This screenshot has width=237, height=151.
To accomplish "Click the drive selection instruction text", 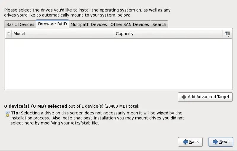I will click(x=87, y=12).
